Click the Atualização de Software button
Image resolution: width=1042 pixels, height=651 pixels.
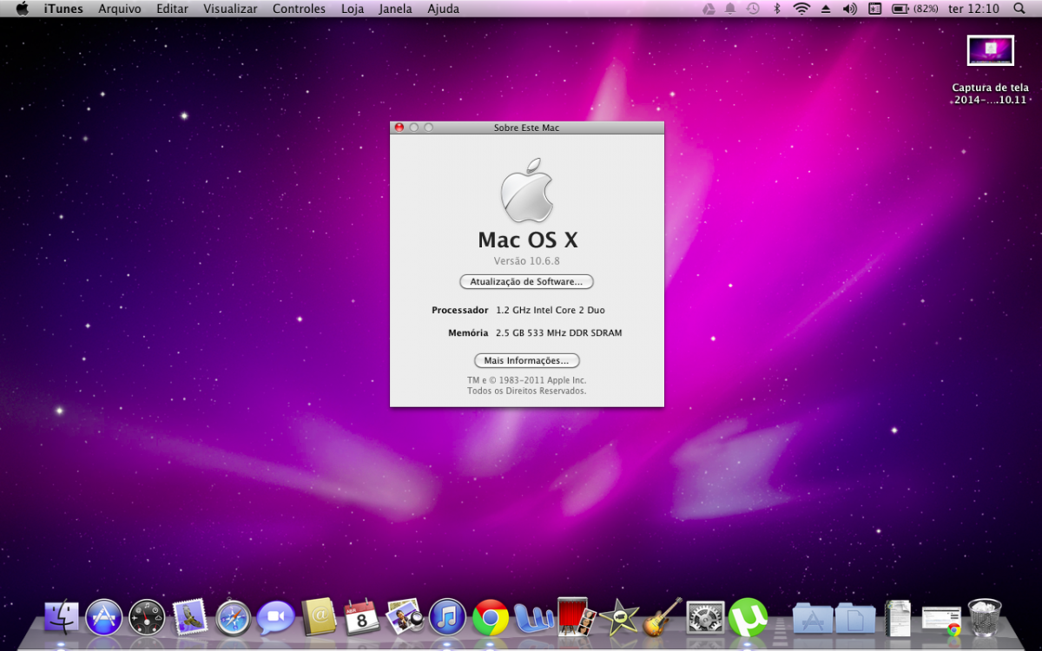pyautogui.click(x=526, y=282)
